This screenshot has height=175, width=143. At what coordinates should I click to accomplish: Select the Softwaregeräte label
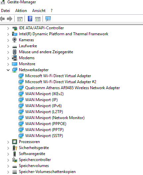click(x=32, y=154)
